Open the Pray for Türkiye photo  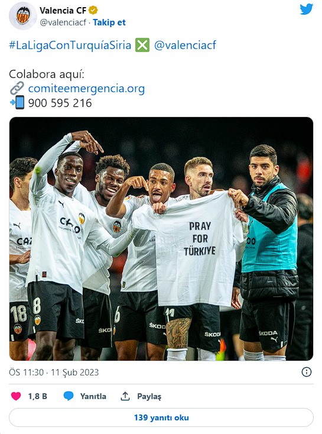[x=161, y=239]
